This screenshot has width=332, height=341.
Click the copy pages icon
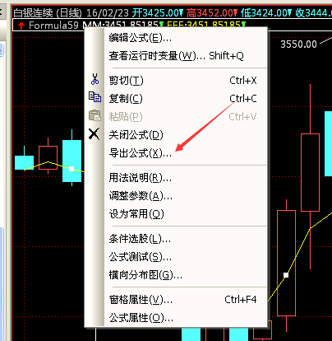click(x=95, y=97)
